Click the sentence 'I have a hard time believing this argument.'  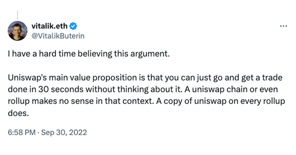coord(89,54)
